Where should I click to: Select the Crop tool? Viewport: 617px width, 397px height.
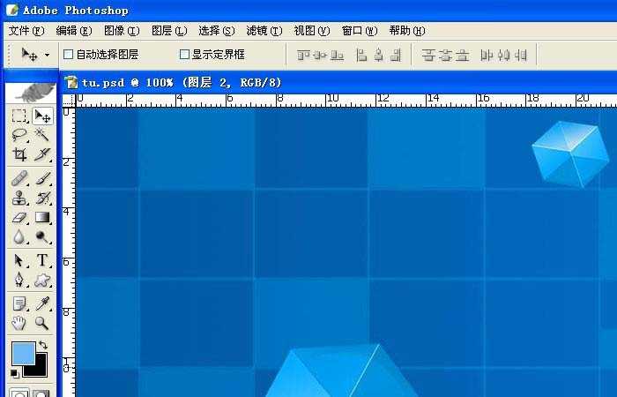19,154
